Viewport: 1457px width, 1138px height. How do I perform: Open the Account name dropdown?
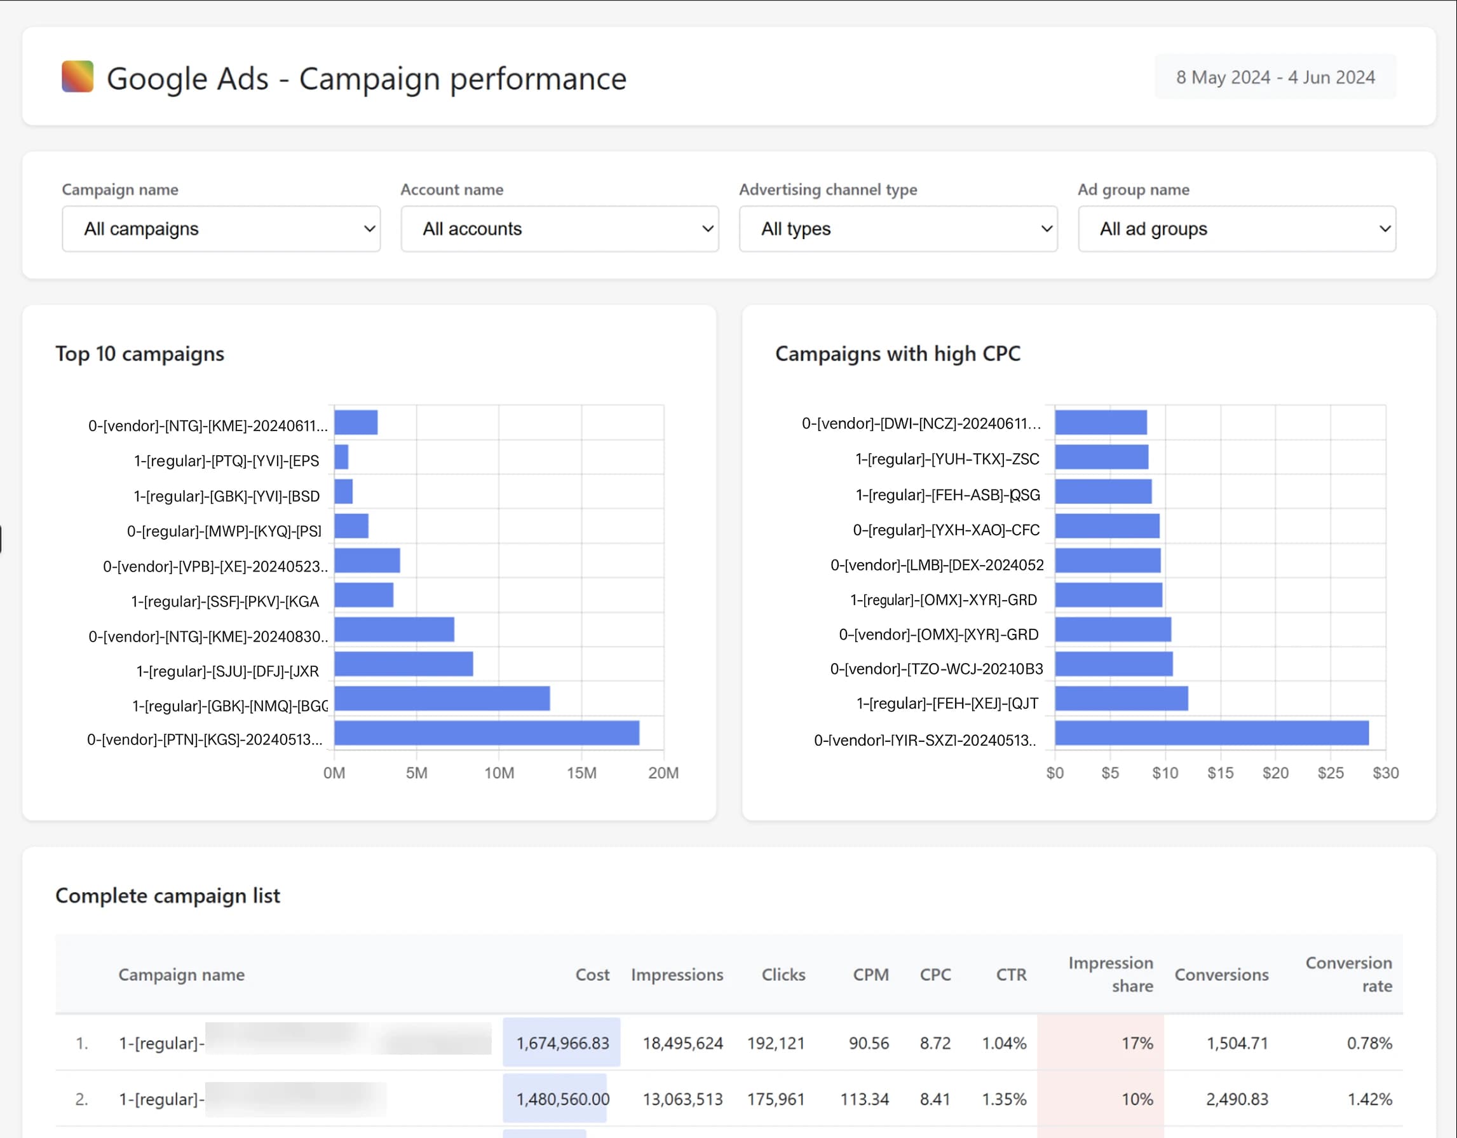559,229
